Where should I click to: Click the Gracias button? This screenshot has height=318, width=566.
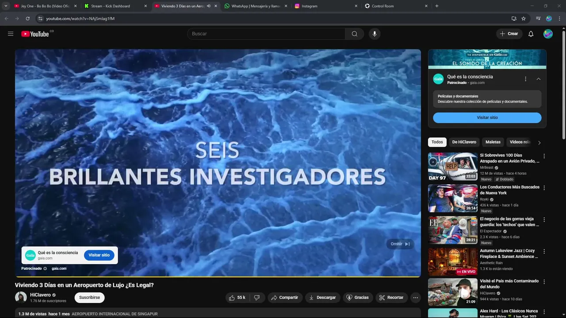tap(357, 298)
